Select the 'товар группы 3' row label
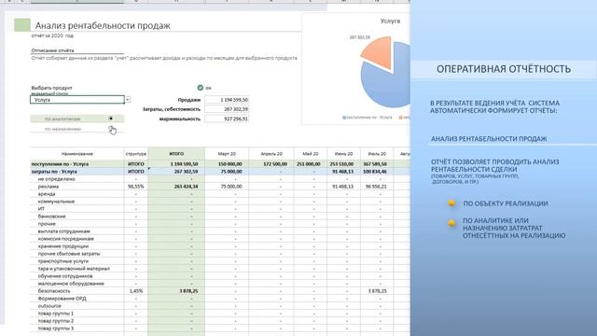This screenshot has width=597, height=336. 56,328
